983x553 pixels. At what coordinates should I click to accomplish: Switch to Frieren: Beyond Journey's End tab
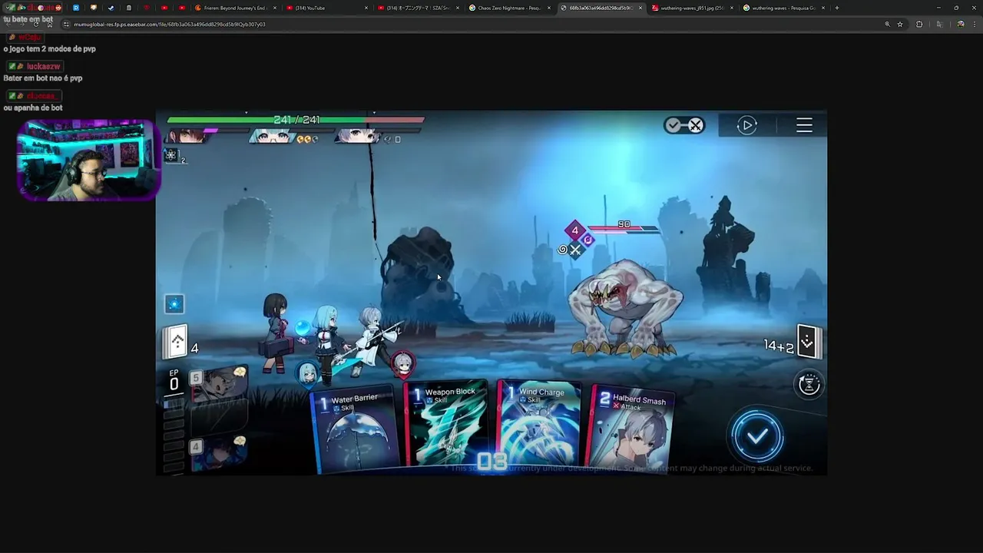point(234,8)
